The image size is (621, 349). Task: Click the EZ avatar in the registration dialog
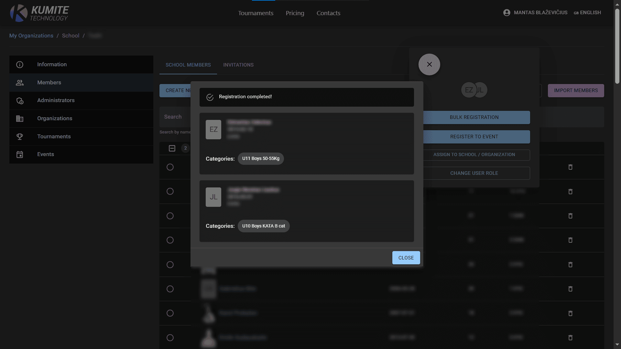(213, 130)
